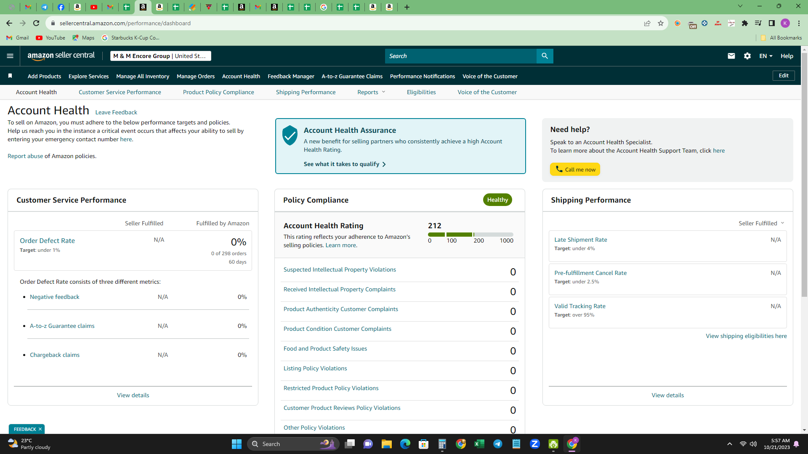Expand the EN language dropdown

[x=766, y=56]
